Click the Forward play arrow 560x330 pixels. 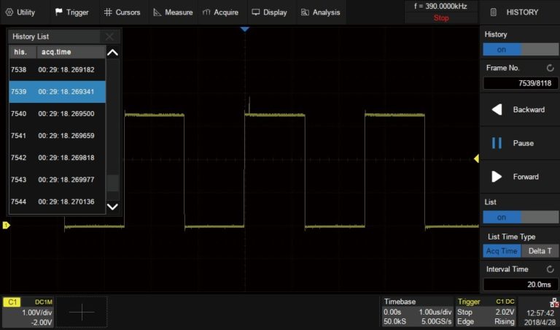pyautogui.click(x=497, y=177)
